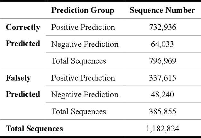
Task: Click the word Predicted below Falsely
Action: pos(23,94)
